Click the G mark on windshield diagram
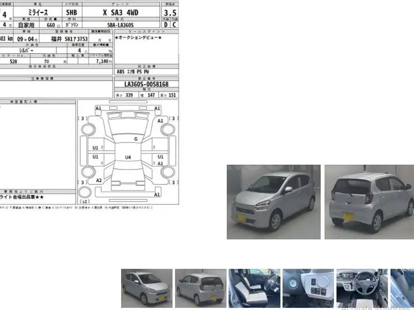This screenshot has width=414, height=310. (x=136, y=139)
